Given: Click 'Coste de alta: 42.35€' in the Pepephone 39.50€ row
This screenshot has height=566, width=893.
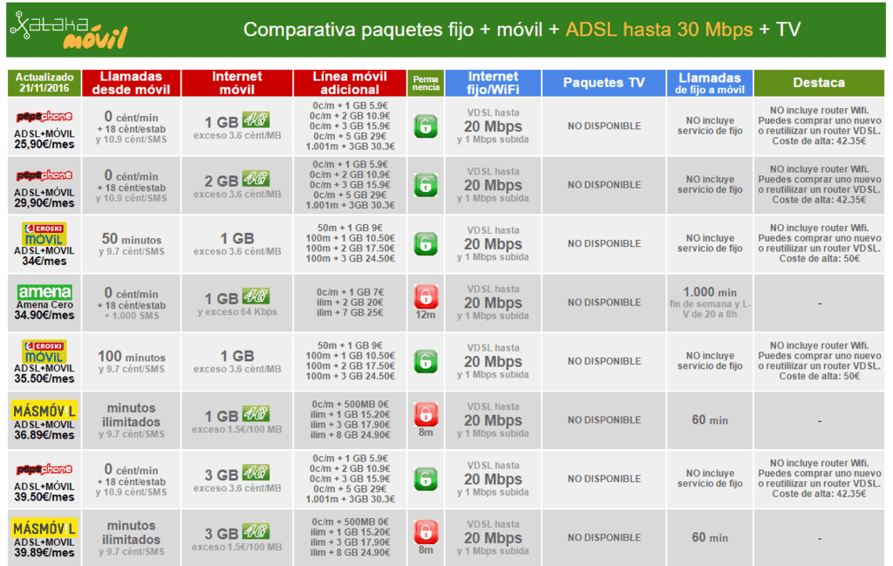Looking at the screenshot, I should (819, 494).
